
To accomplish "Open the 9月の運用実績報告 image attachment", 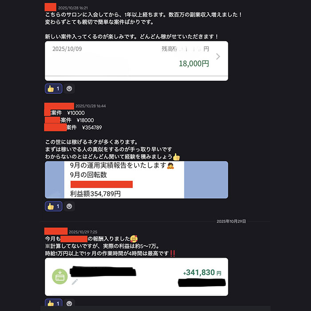I will 136,179.
